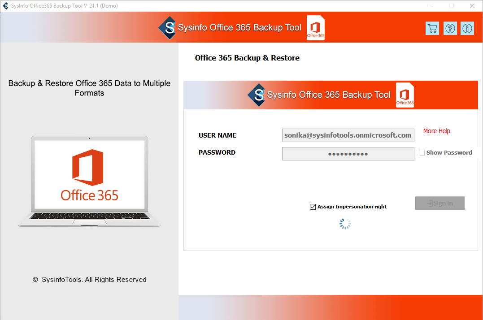Click the Backup & Restore Office 365 Data text

89,88
